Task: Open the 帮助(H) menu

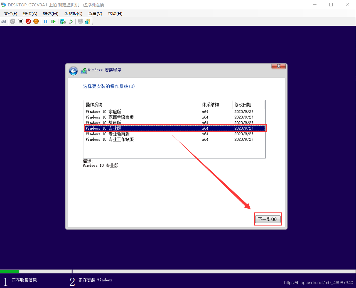Action: [x=115, y=14]
